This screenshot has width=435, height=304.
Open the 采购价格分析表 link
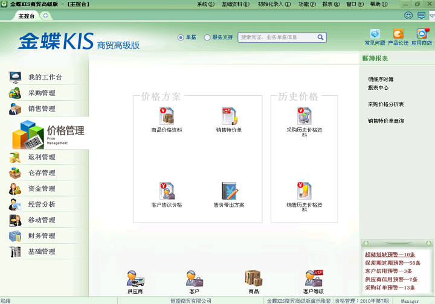click(385, 104)
